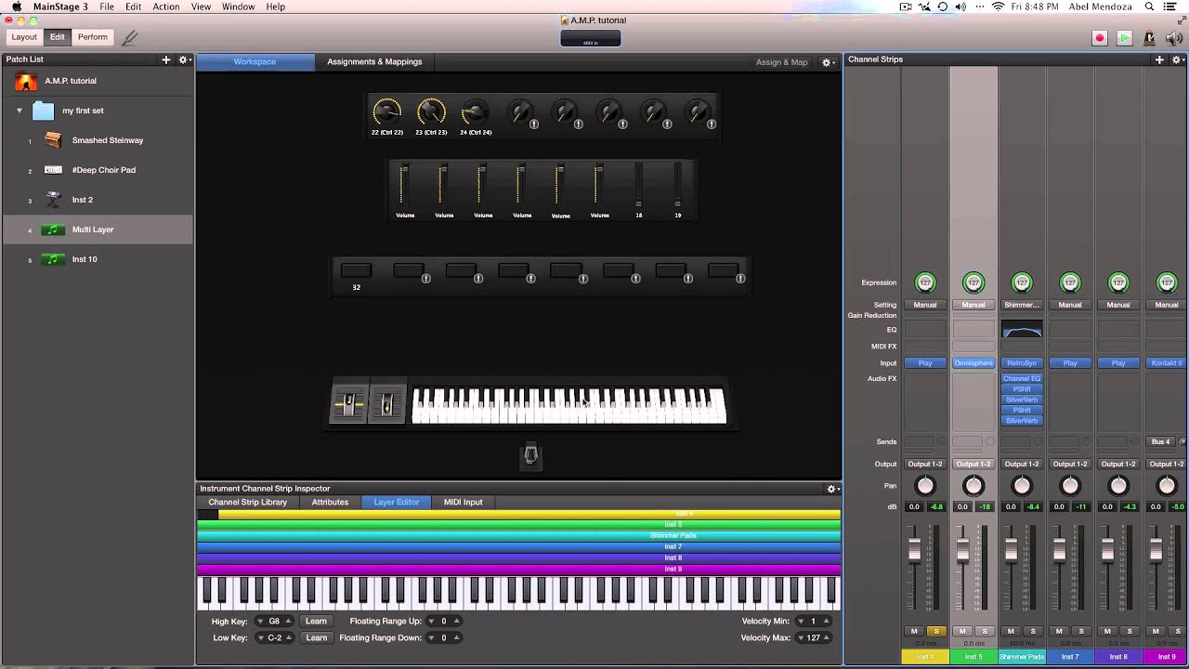Viewport: 1189px width, 669px height.
Task: Click the Assign & Map button
Action: click(781, 62)
